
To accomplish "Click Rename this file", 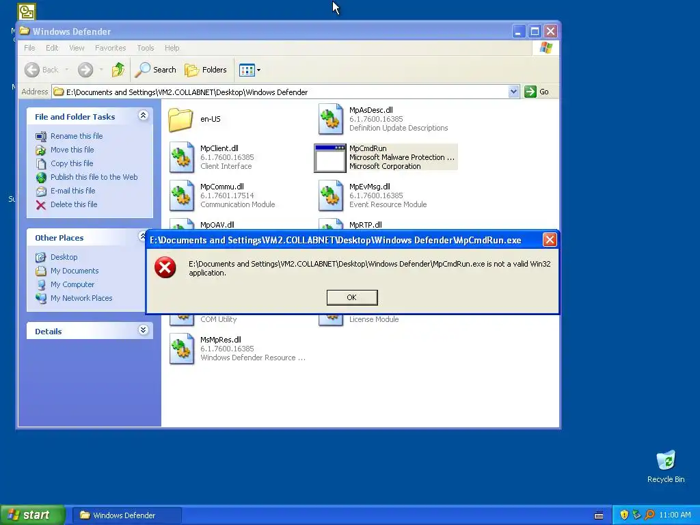I will [77, 136].
